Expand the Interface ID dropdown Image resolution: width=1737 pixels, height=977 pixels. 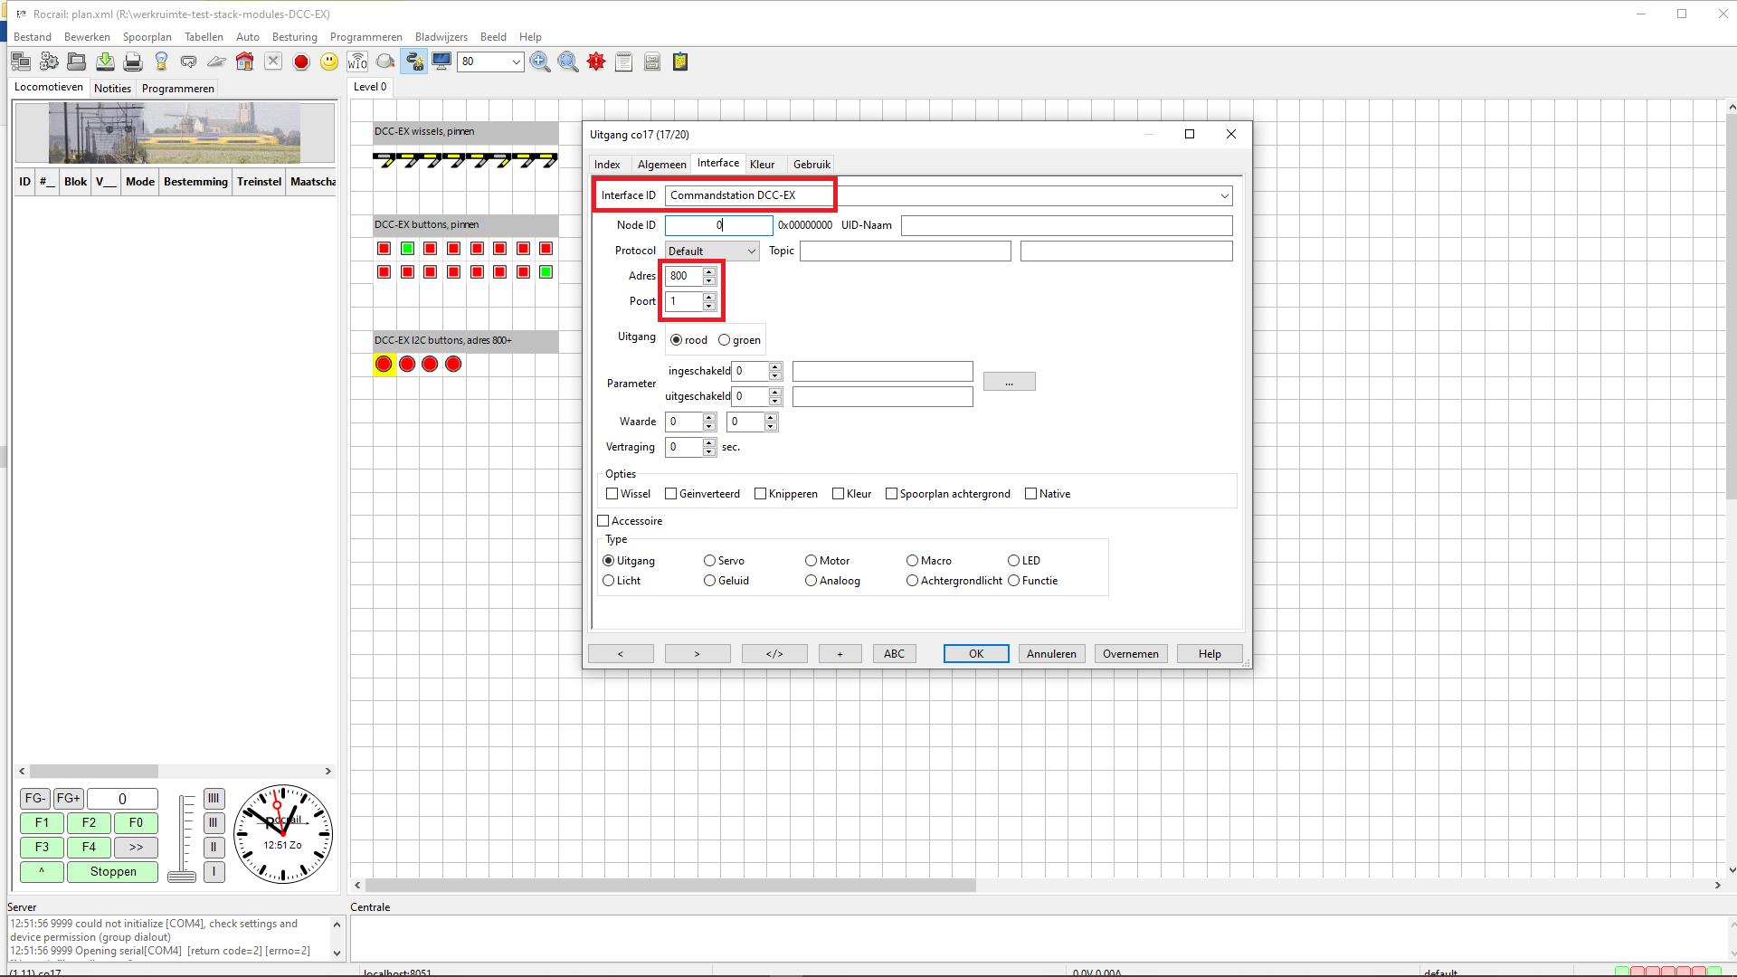[x=1224, y=196]
